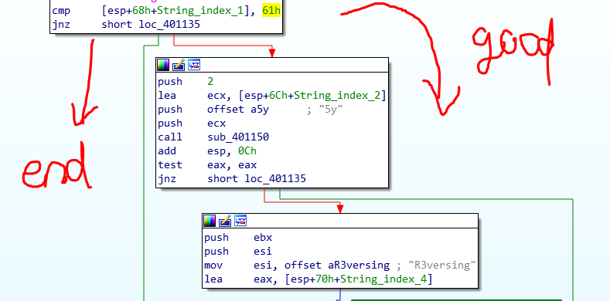Image resolution: width=610 pixels, height=301 pixels.
Task: Click loc_401135 in second jnz line
Action: pyautogui.click(x=275, y=179)
